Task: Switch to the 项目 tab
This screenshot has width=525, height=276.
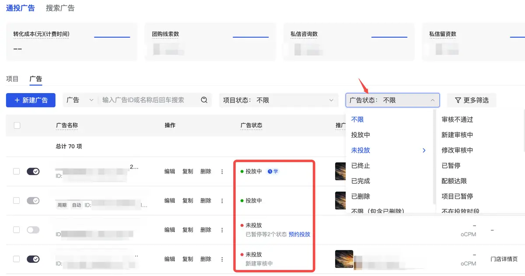Action: (12, 79)
